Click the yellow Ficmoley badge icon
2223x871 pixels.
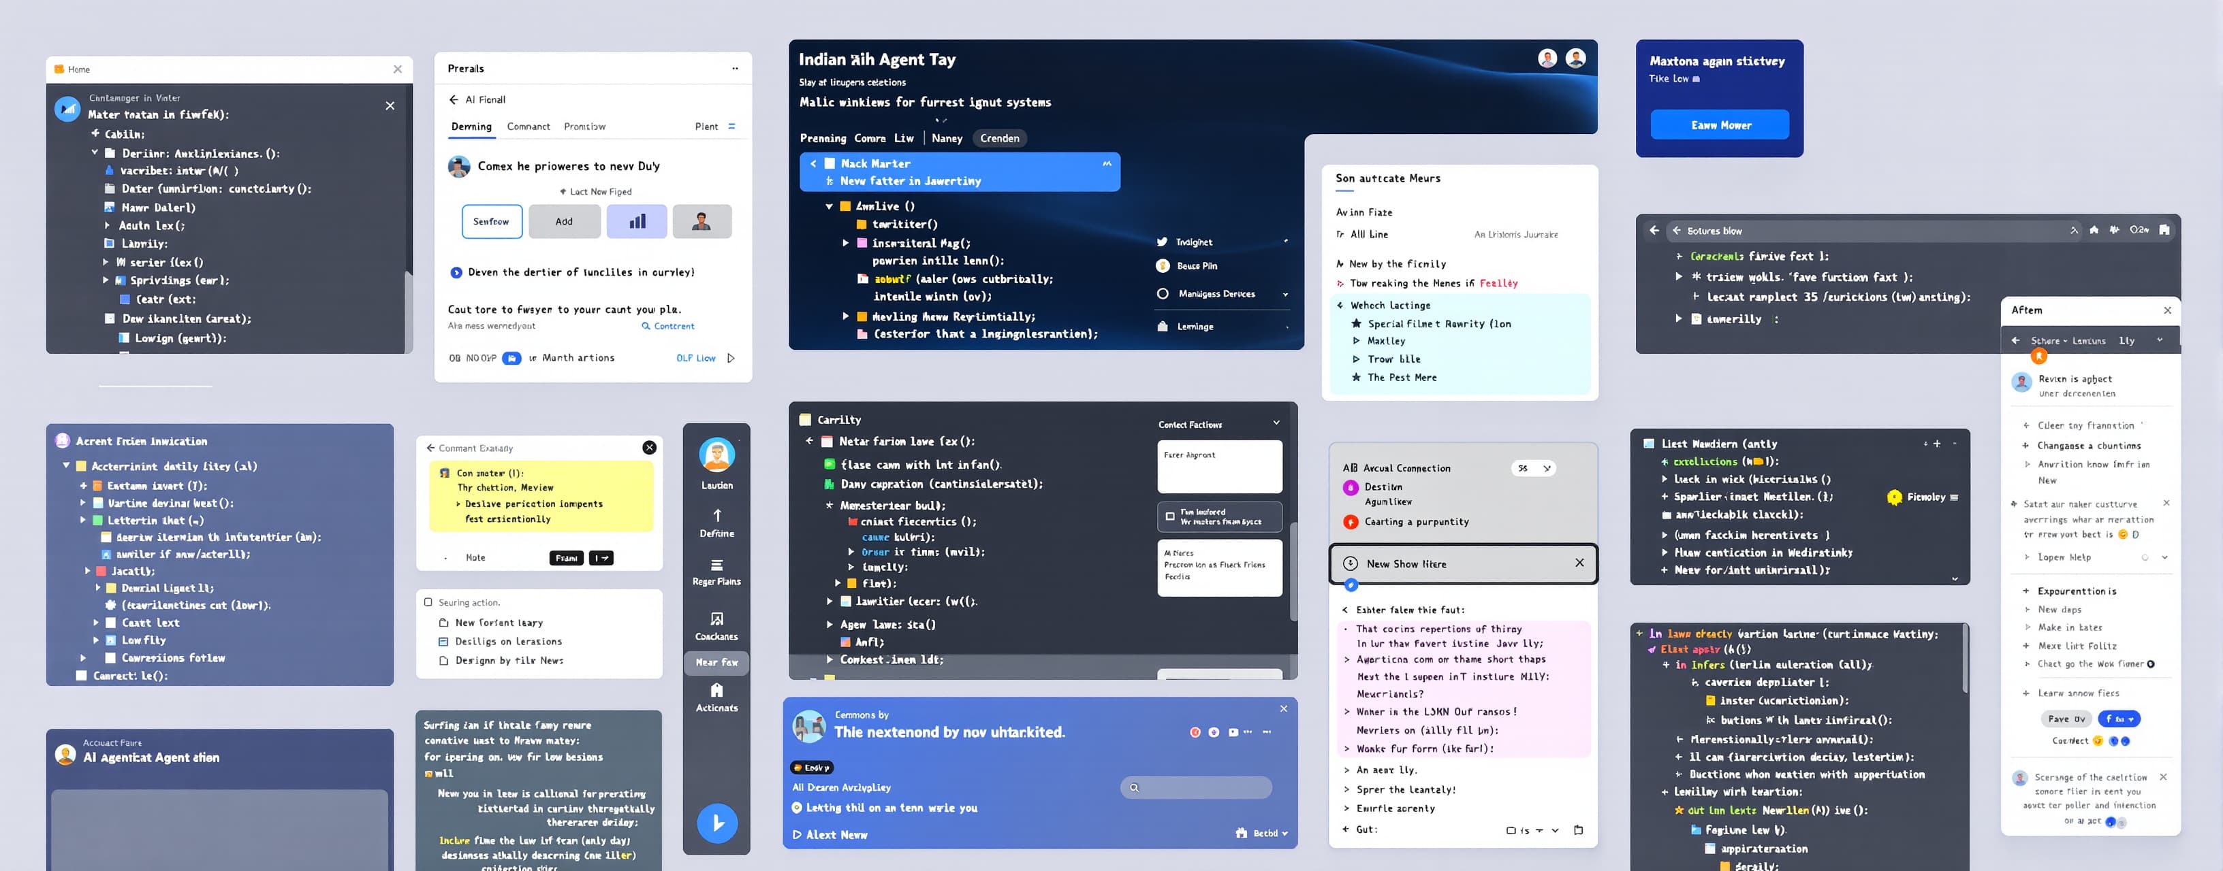point(1894,497)
